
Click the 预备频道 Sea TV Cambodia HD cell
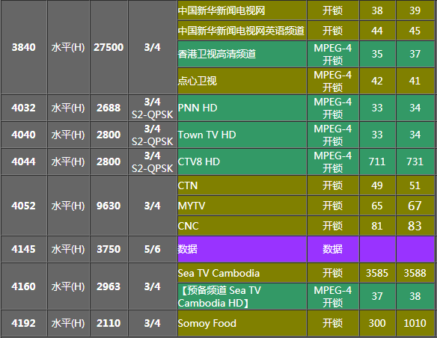242,297
